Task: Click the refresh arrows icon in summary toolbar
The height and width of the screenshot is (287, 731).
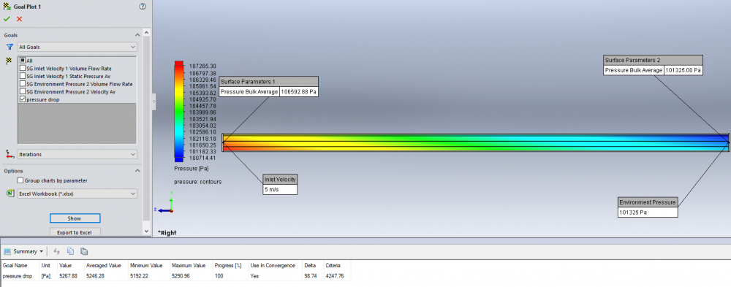Action: (x=57, y=251)
